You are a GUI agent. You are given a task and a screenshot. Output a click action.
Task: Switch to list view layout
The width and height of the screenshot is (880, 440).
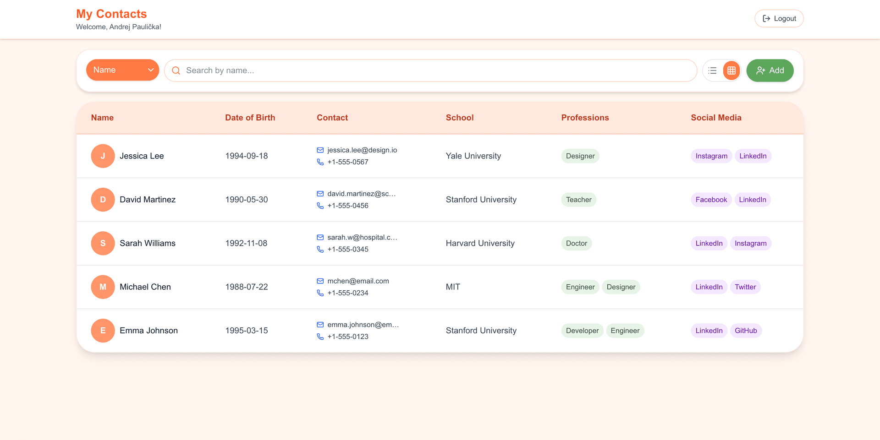tap(712, 71)
